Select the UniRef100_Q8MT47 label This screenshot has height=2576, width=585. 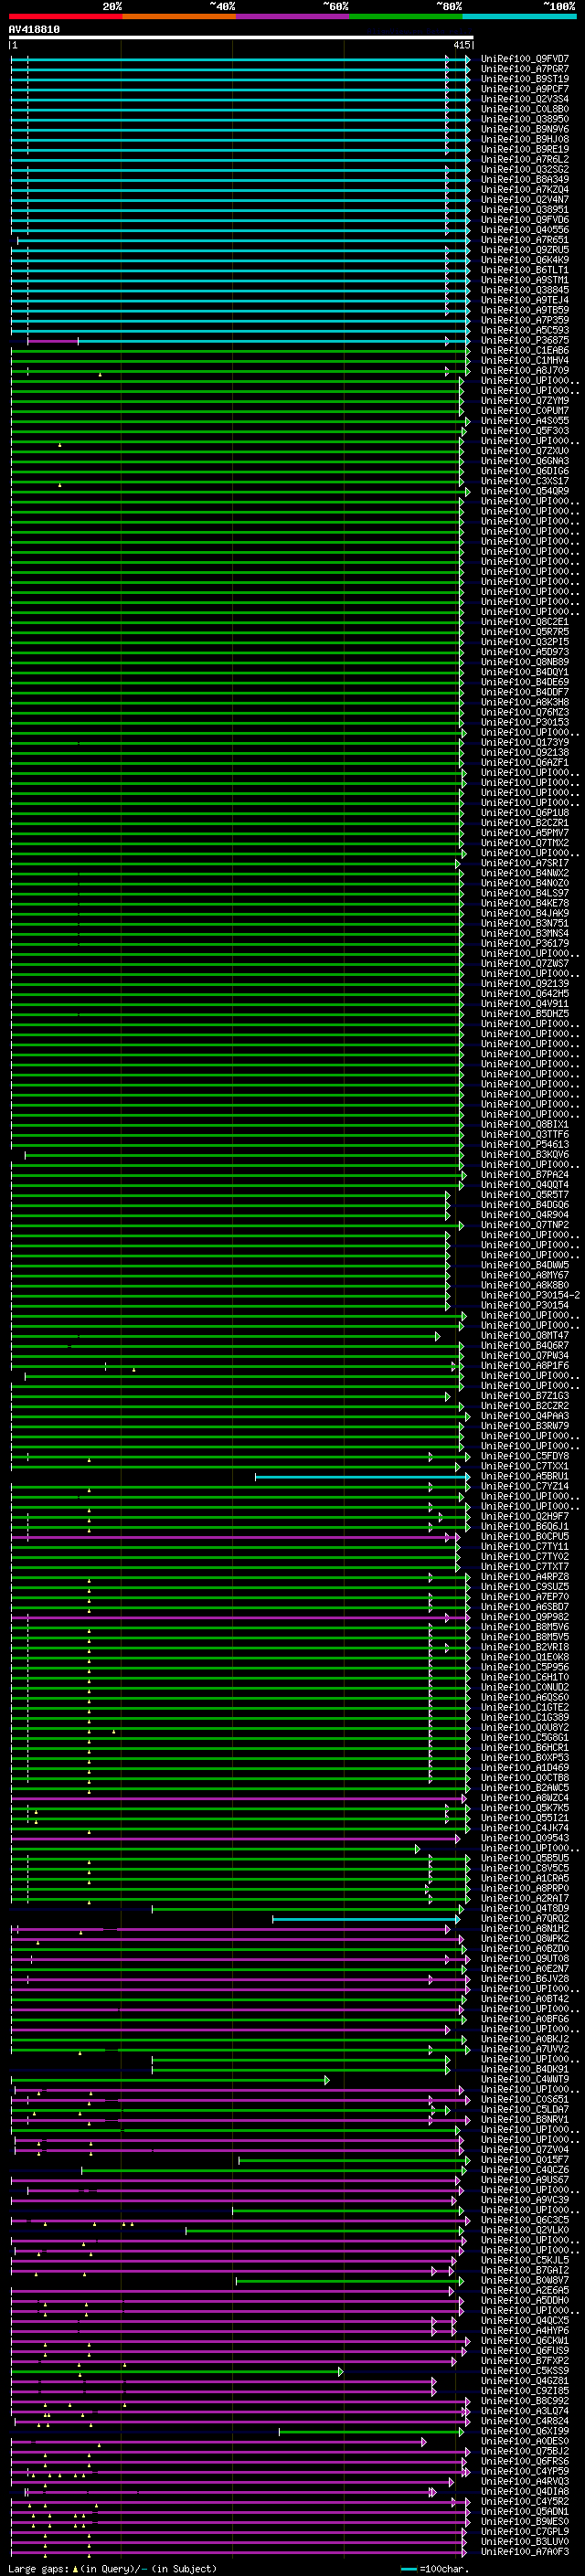[524, 1335]
